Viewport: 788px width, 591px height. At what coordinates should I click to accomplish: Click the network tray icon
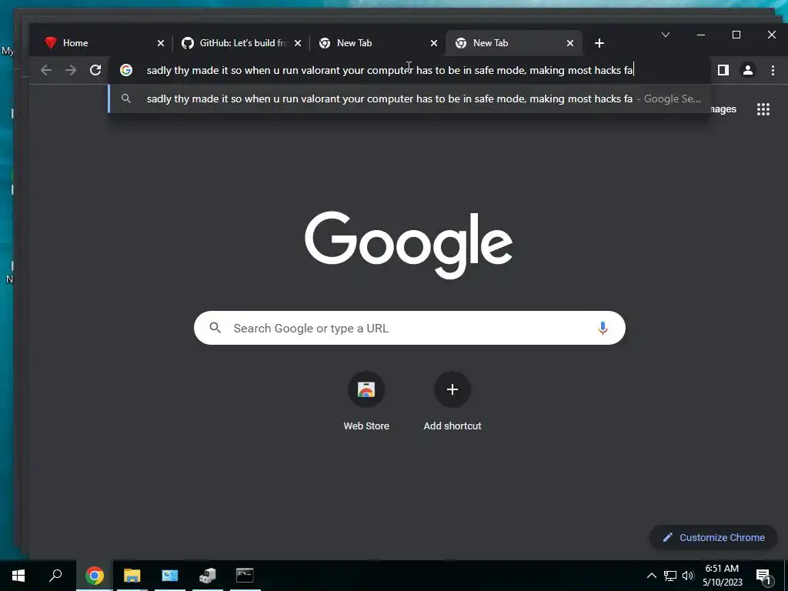(670, 576)
